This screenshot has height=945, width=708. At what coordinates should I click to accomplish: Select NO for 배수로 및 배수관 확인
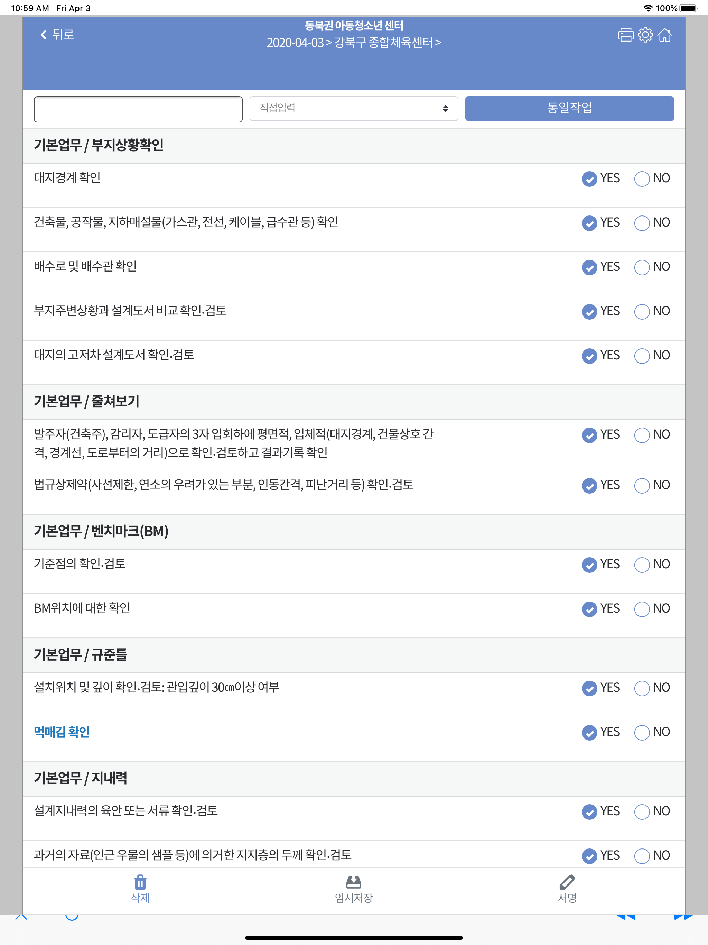pos(642,267)
